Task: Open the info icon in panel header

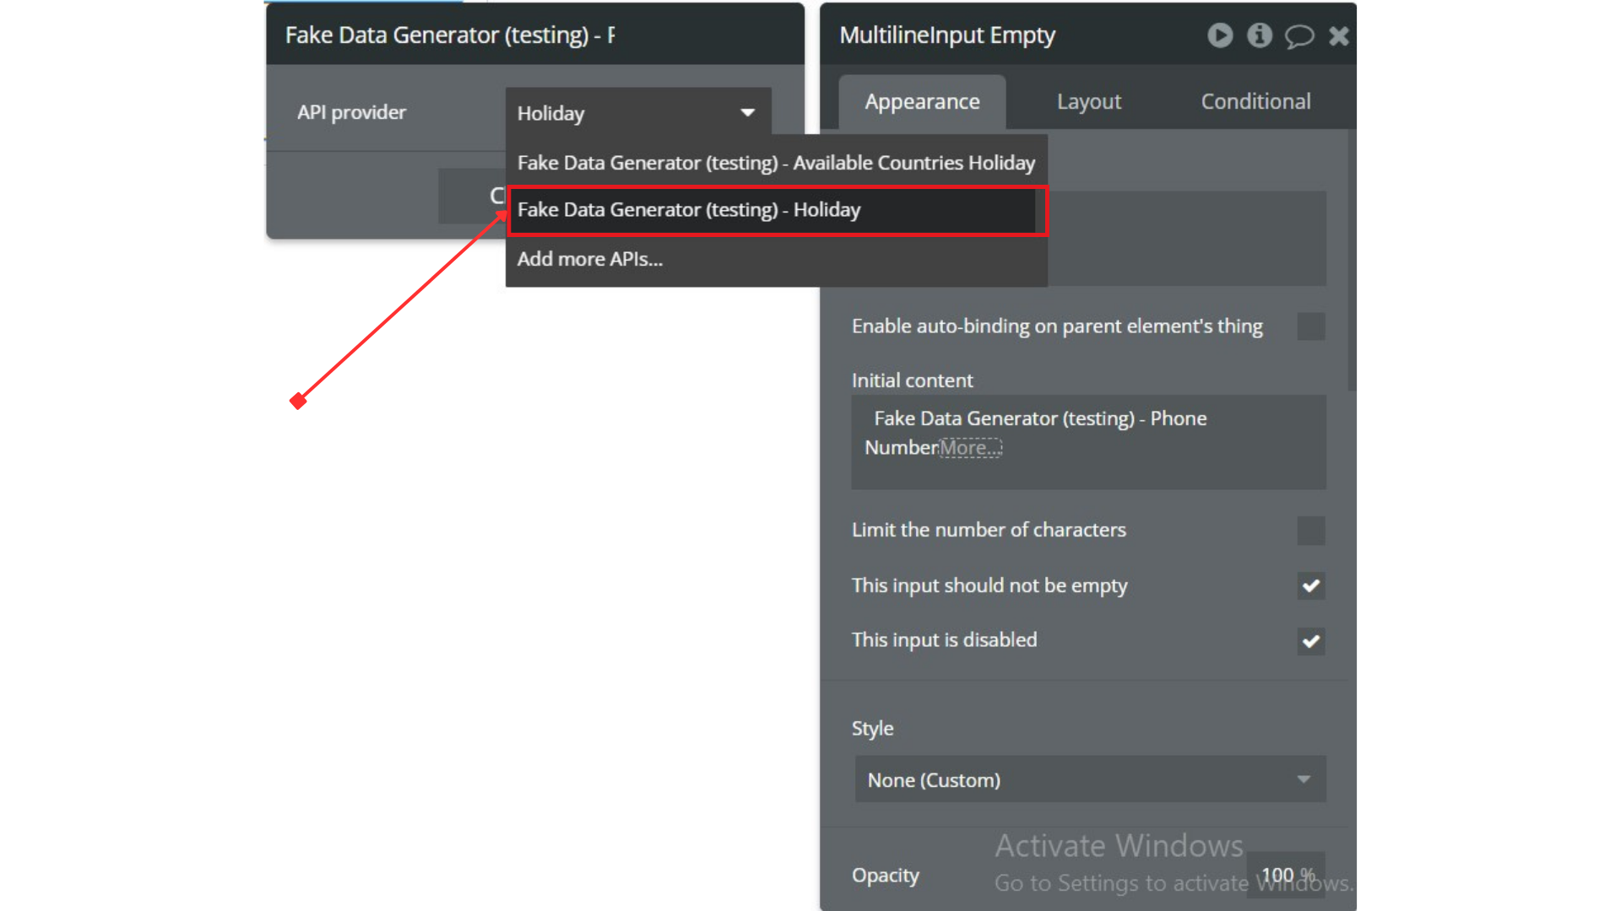Action: tap(1259, 35)
